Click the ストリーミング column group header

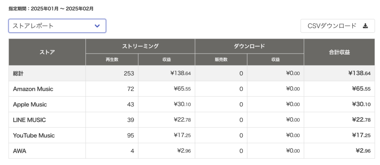(x=140, y=46)
